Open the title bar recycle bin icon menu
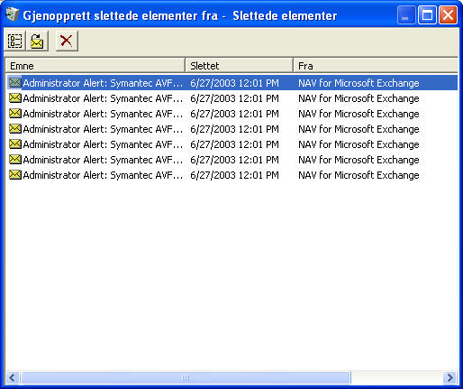Screen dimensions: 463x389 13,15
